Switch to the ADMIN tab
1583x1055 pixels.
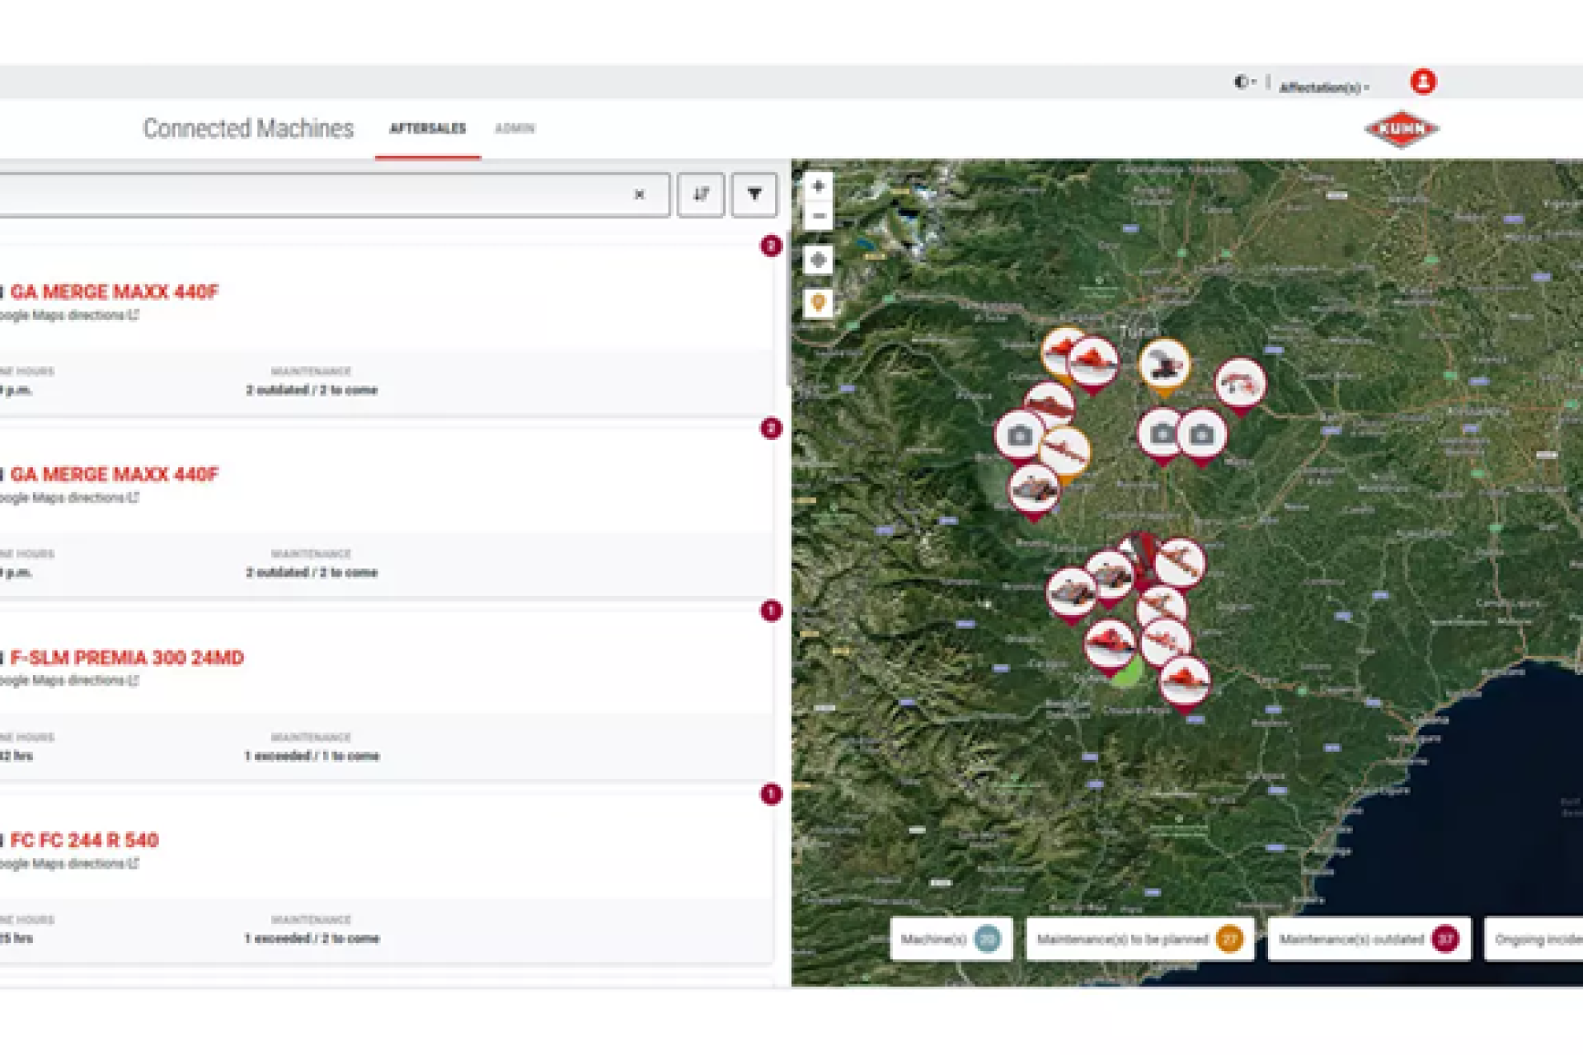point(514,129)
